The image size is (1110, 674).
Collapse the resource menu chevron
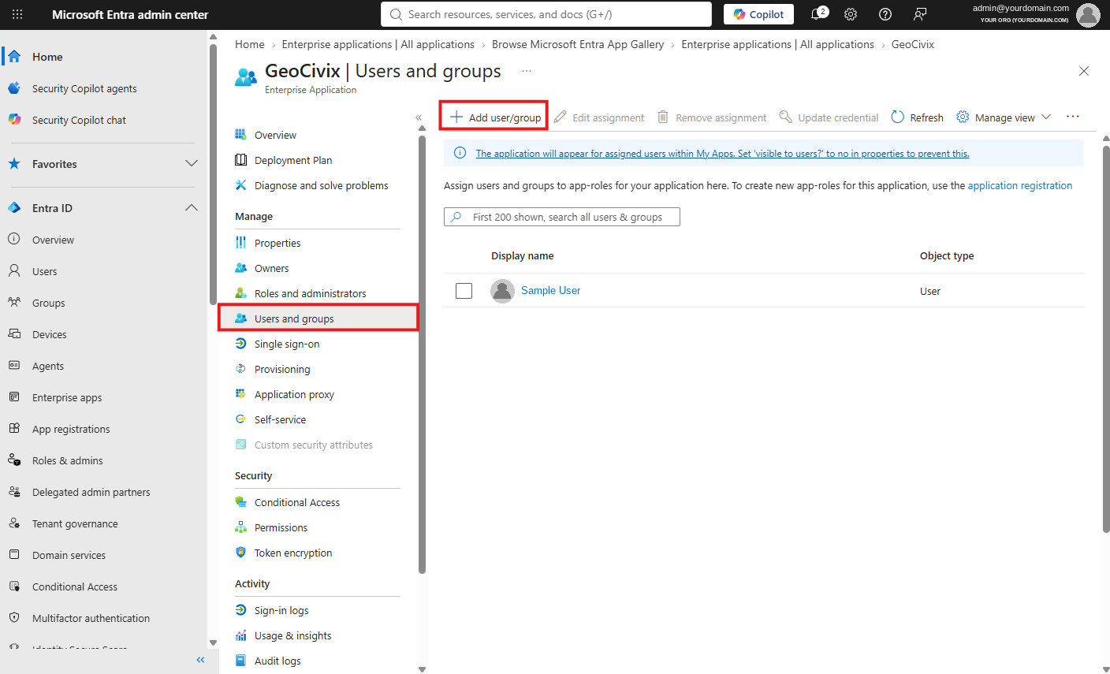coord(419,117)
